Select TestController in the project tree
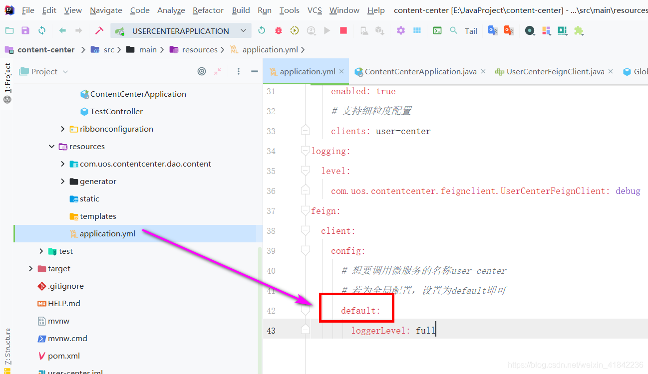The image size is (648, 374). click(x=116, y=112)
